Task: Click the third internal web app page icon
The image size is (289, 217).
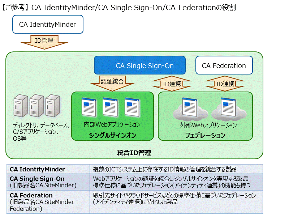Action: click(x=132, y=107)
